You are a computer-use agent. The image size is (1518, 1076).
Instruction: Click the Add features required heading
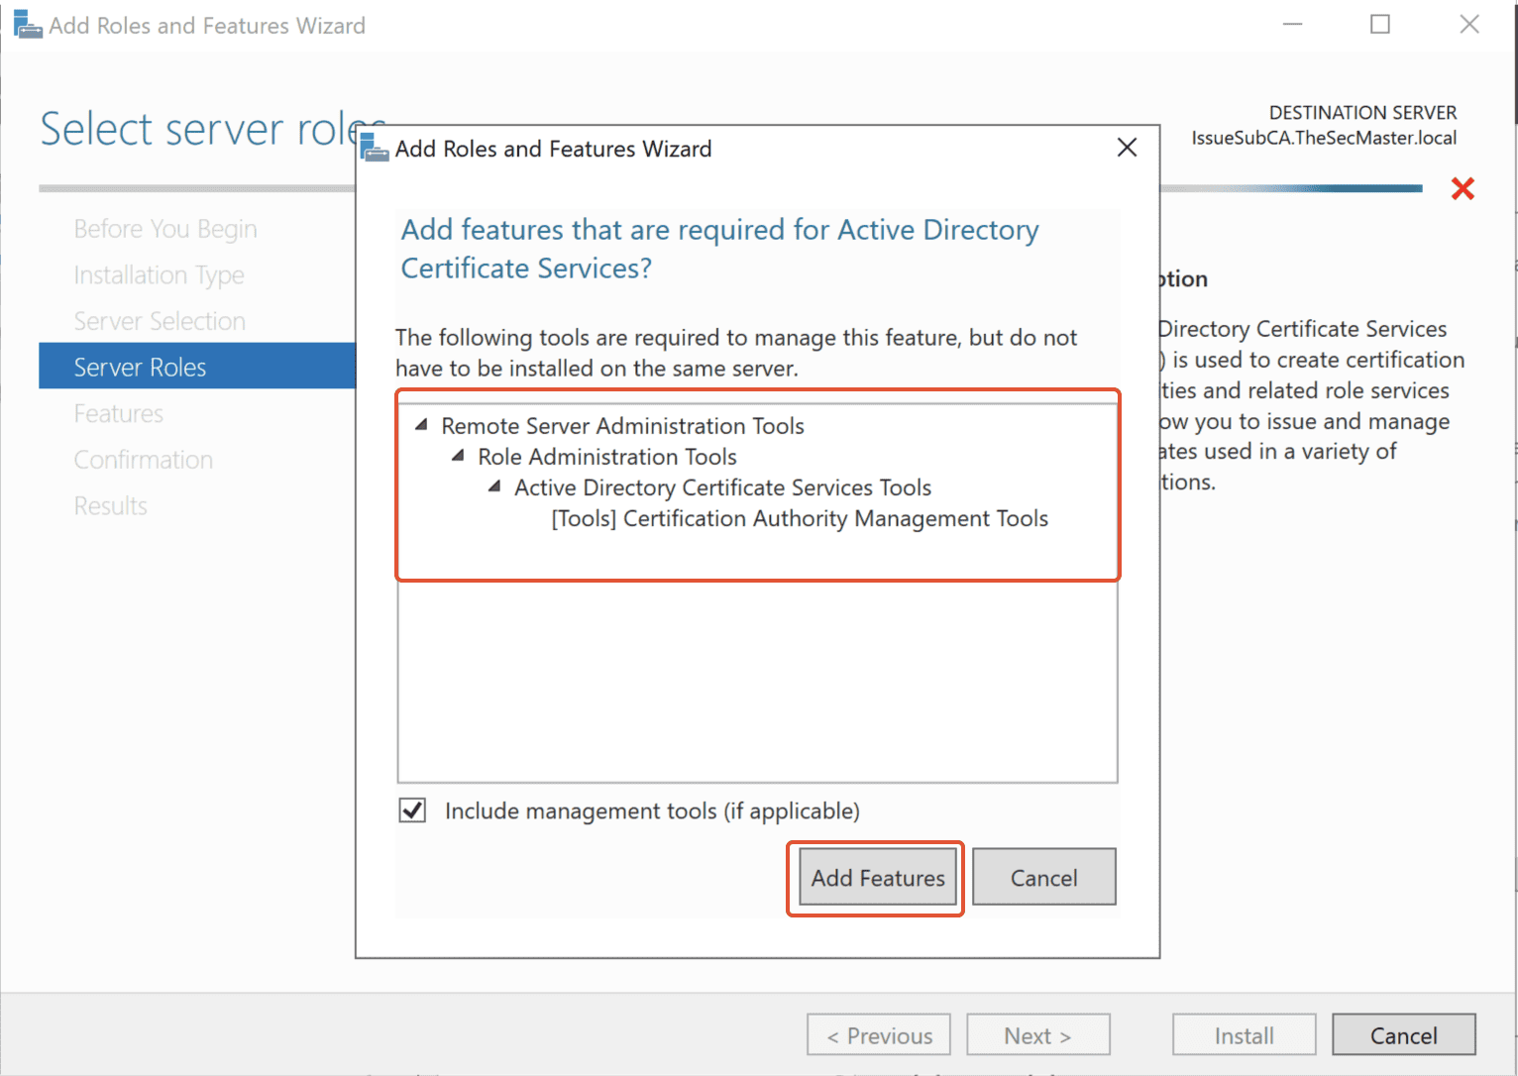pyautogui.click(x=719, y=249)
